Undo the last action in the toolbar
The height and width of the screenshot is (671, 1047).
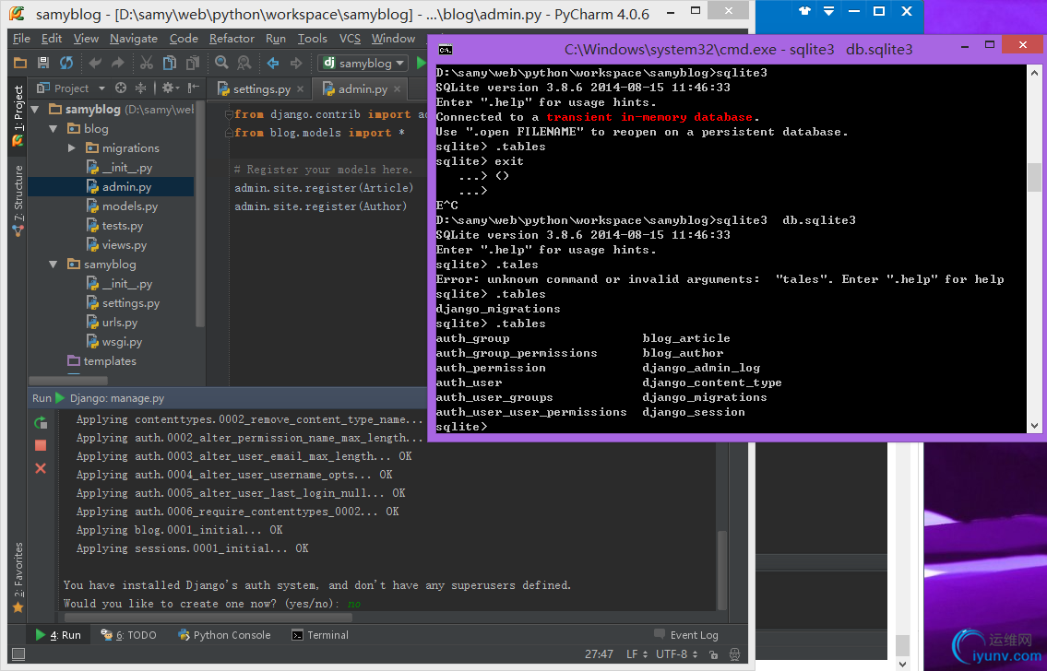click(95, 64)
